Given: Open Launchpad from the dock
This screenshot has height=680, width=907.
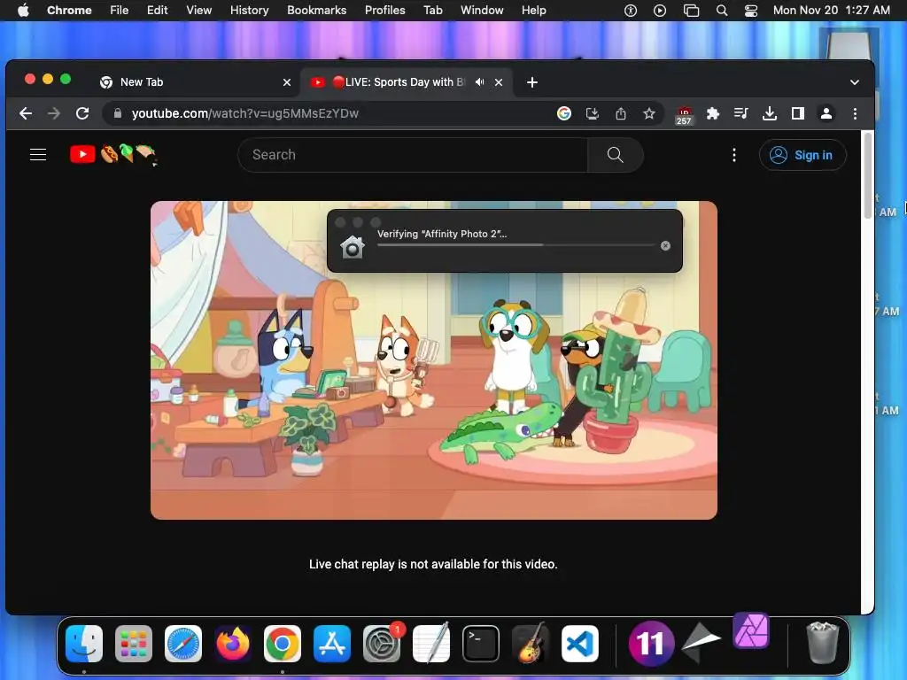Looking at the screenshot, I should click(134, 643).
